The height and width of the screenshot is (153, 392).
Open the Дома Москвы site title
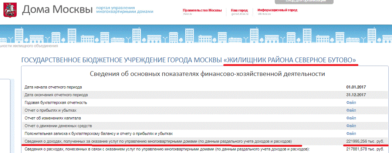point(57,10)
